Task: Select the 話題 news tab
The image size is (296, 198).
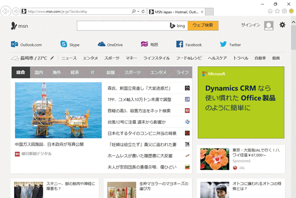Action: pos(110,72)
